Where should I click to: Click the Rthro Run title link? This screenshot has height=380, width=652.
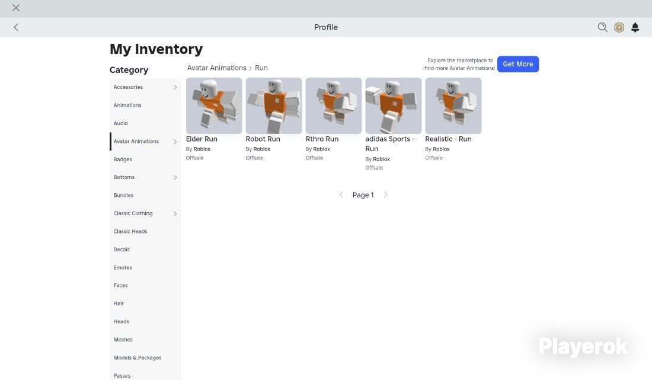pyautogui.click(x=322, y=139)
